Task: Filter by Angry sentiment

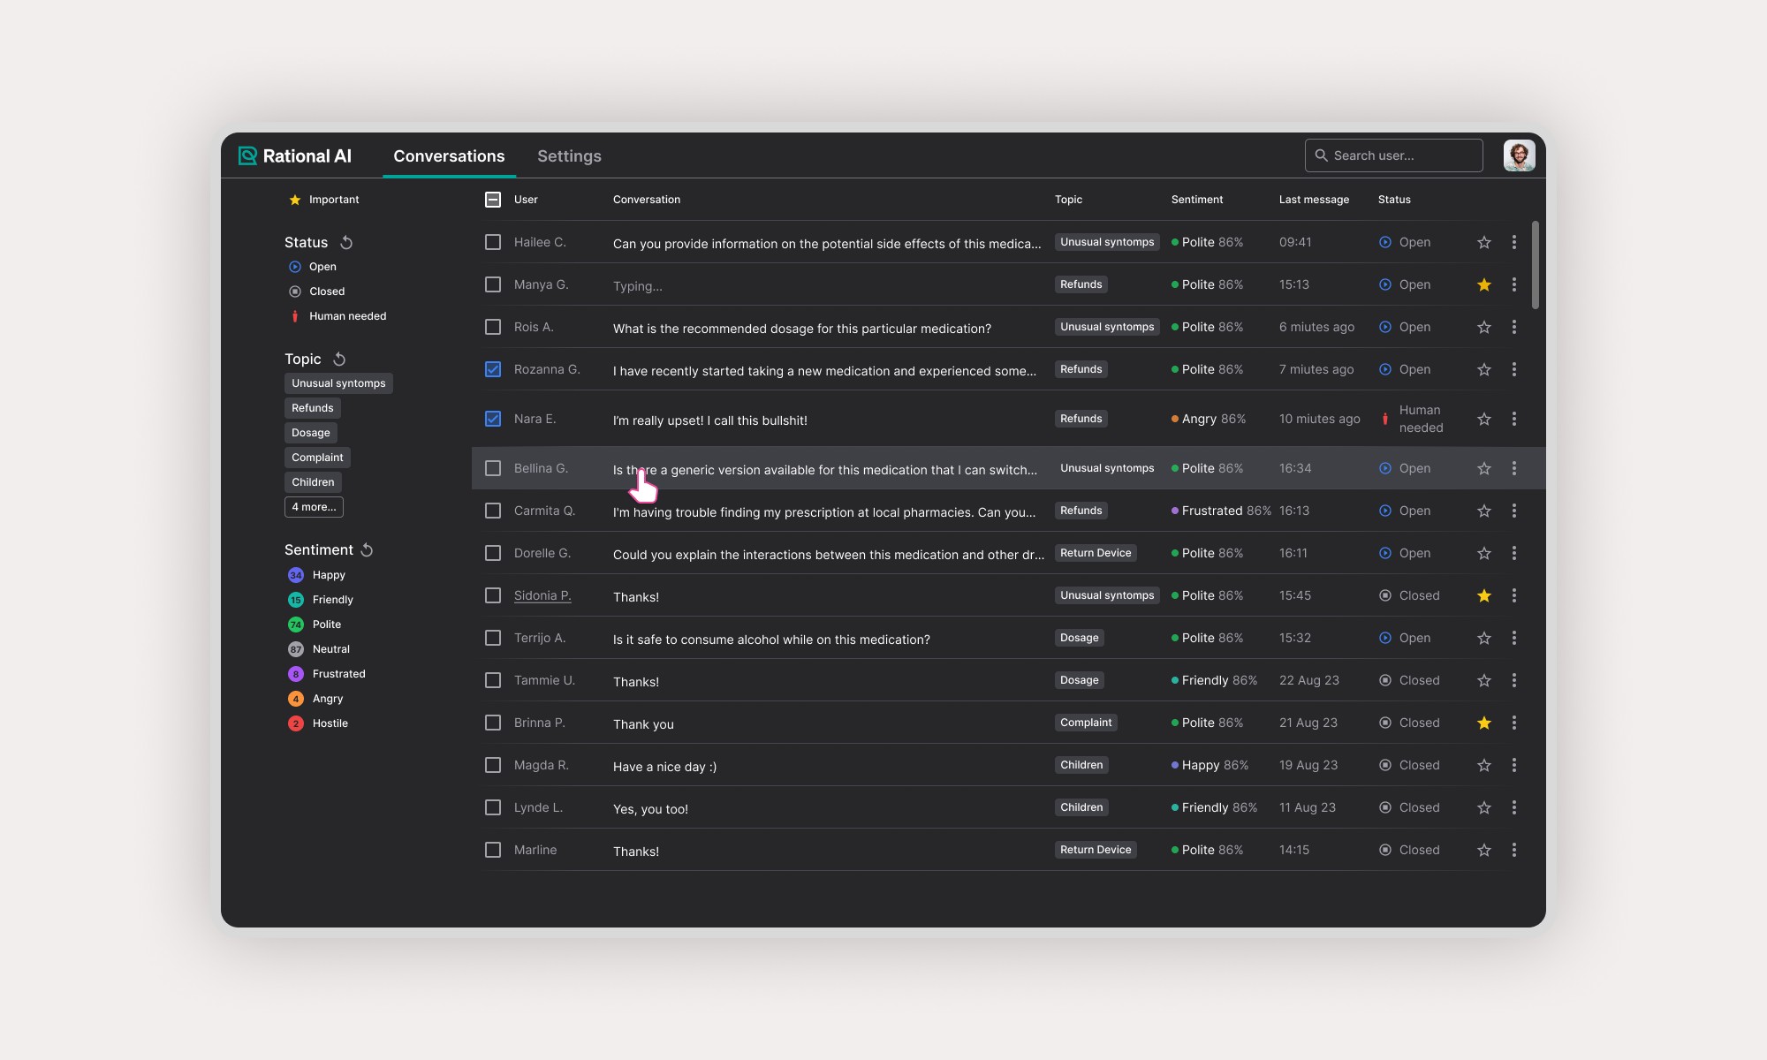Action: 315,699
